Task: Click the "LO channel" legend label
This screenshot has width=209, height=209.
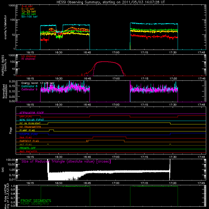Action: 29,56
